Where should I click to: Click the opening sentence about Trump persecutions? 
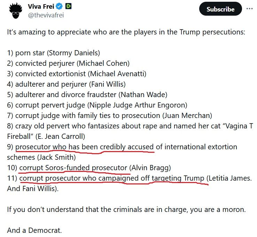(x=126, y=32)
